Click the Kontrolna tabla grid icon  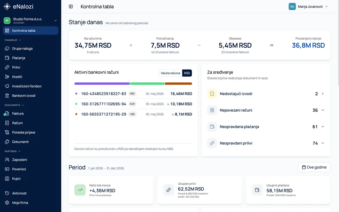coord(7,30)
